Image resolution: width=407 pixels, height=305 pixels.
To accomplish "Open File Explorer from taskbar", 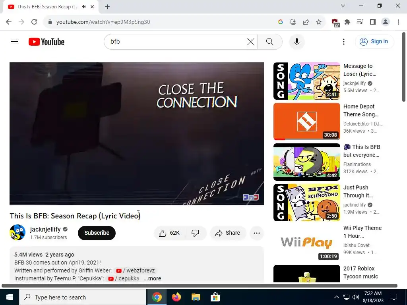I will pos(196,297).
